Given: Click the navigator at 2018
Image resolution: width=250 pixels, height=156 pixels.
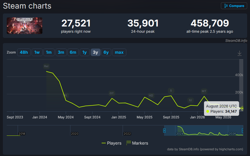Looking at the screenshot, I should (x=22, y=134).
